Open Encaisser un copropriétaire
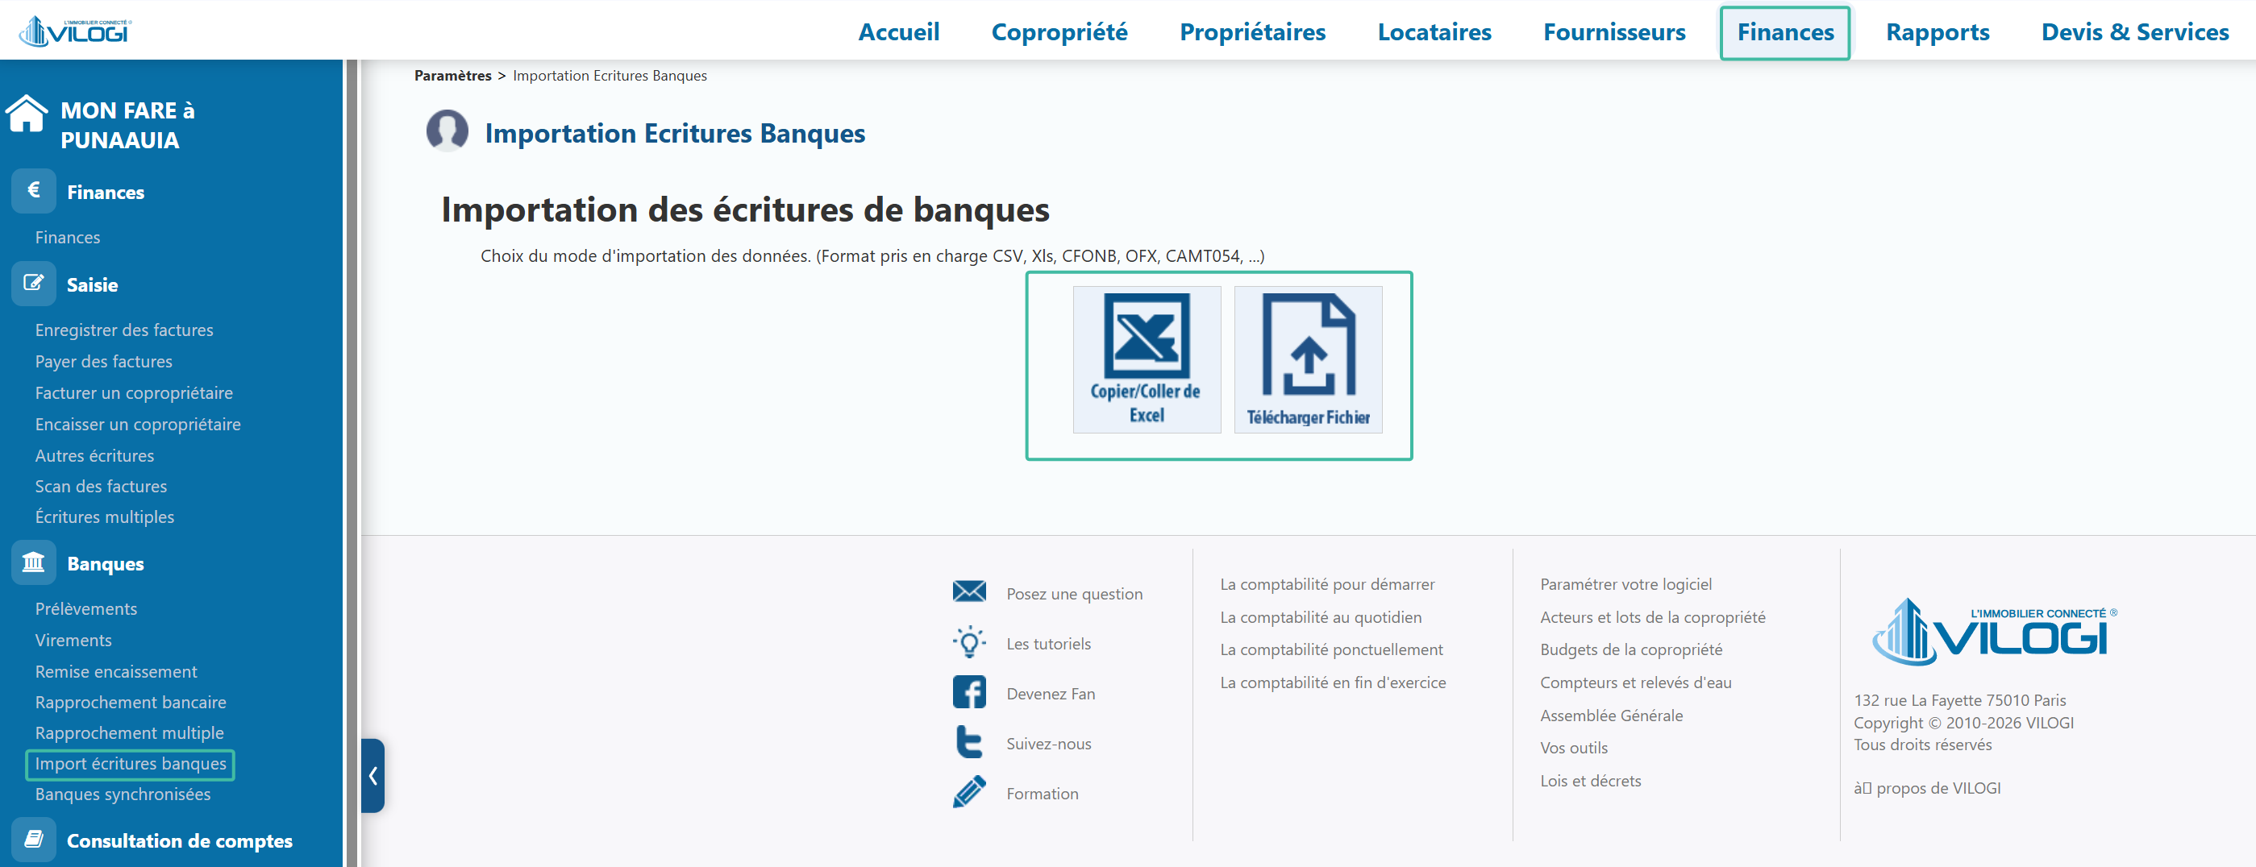The image size is (2256, 867). point(138,425)
